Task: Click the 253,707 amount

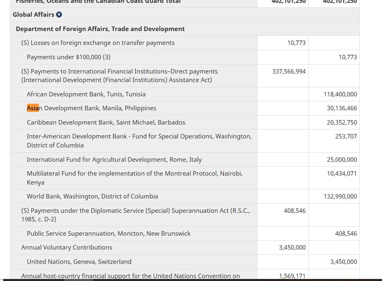Action: [x=346, y=136]
